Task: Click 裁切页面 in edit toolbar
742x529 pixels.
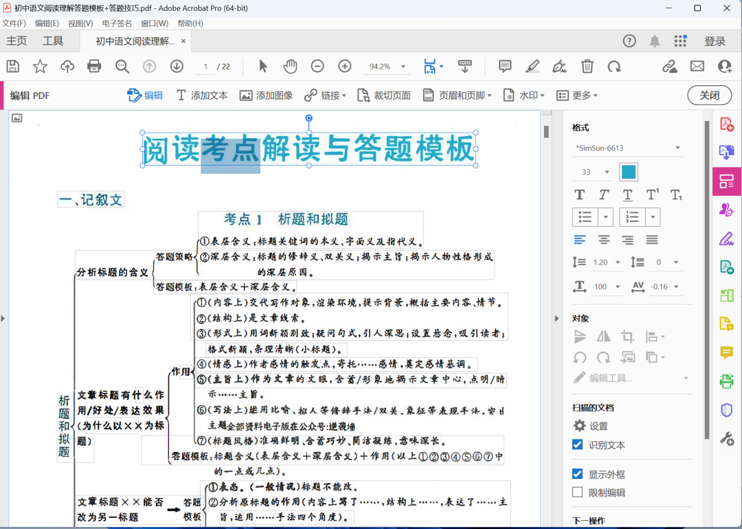Action: pyautogui.click(x=384, y=95)
